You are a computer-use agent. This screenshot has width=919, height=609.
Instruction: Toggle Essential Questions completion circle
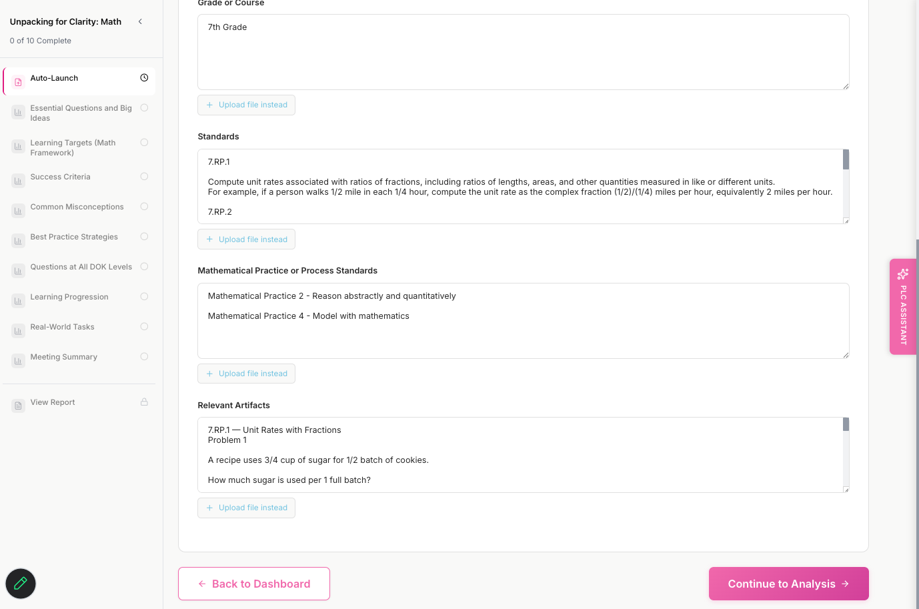click(x=144, y=108)
